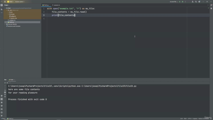Open the FileIO project dropdown in title bar
The width and height of the screenshot is (213, 120).
[x=10, y=2]
